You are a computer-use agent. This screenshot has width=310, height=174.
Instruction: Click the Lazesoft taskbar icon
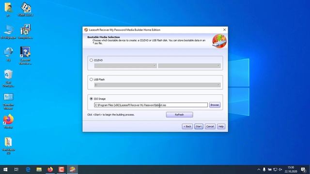73,170
